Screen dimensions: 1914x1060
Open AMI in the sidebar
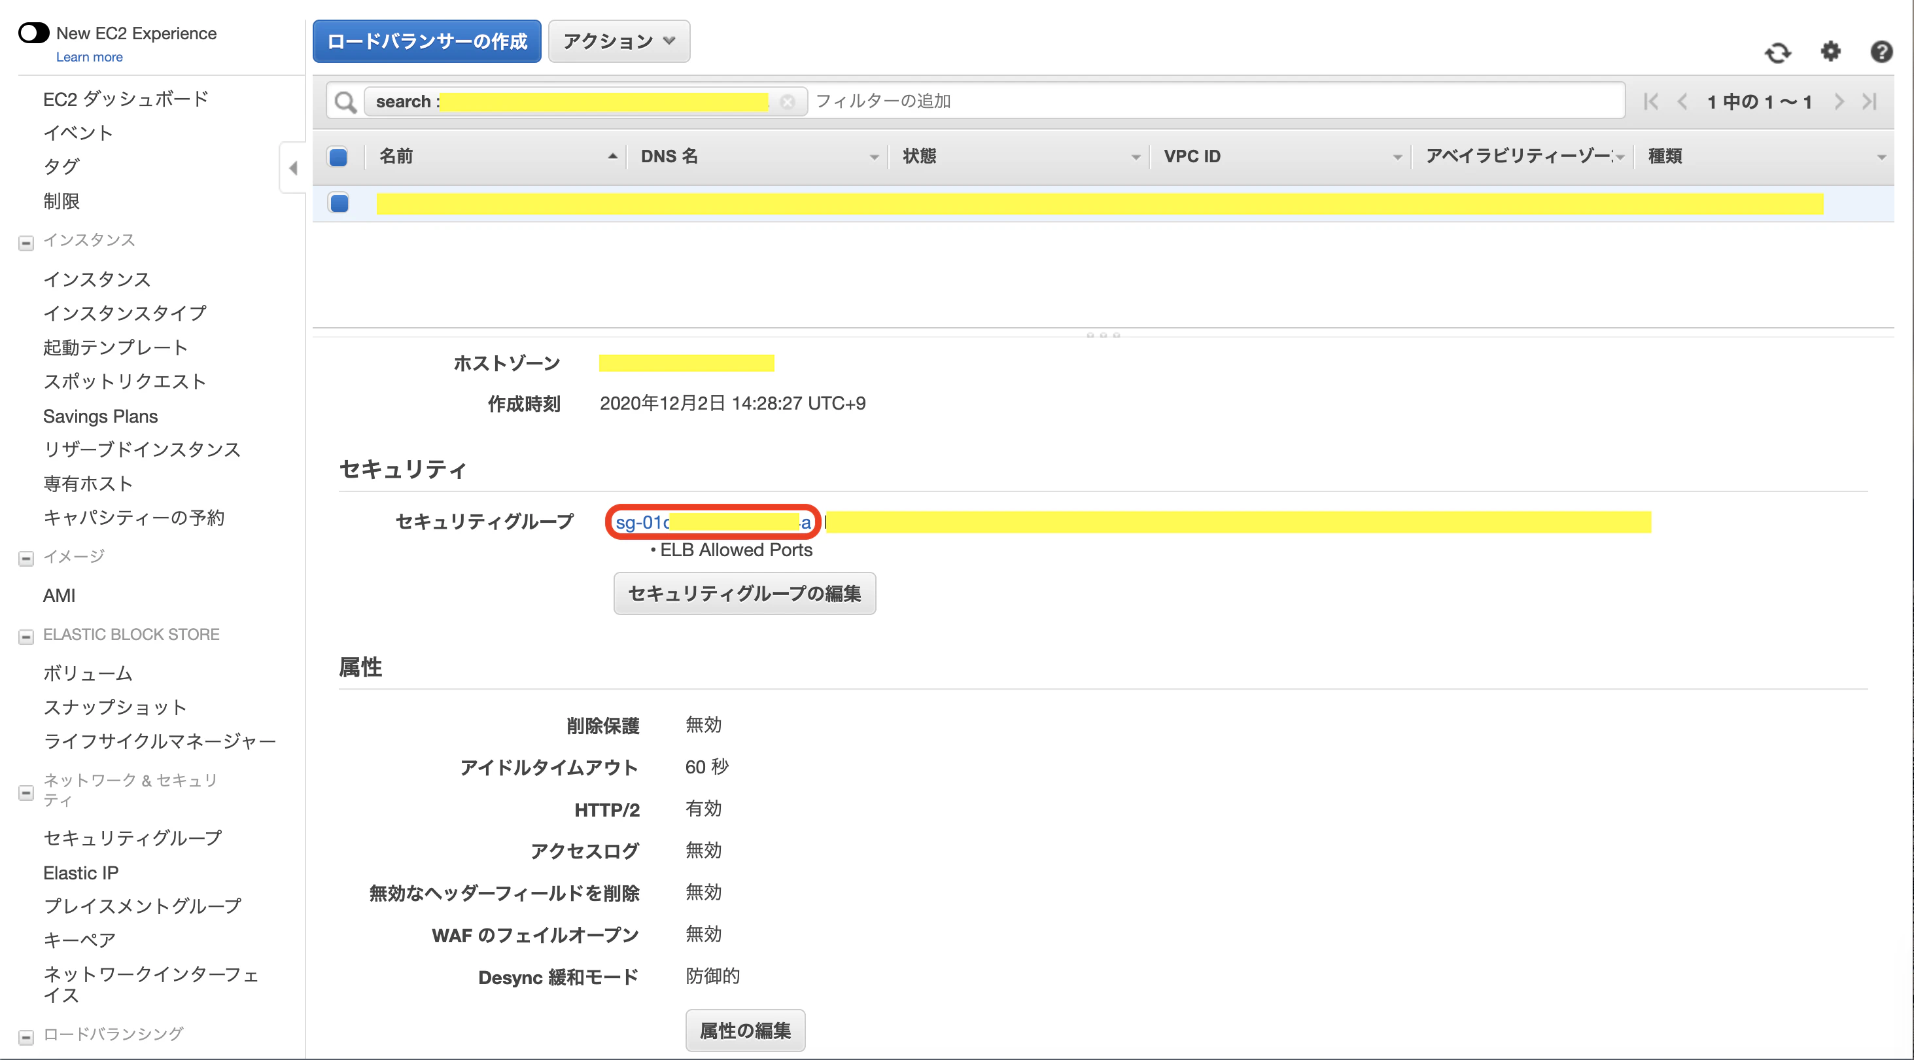coord(60,595)
